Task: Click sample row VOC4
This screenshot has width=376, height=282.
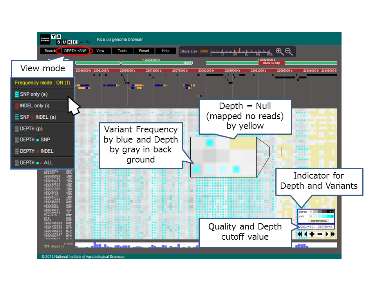Action: [58, 221]
